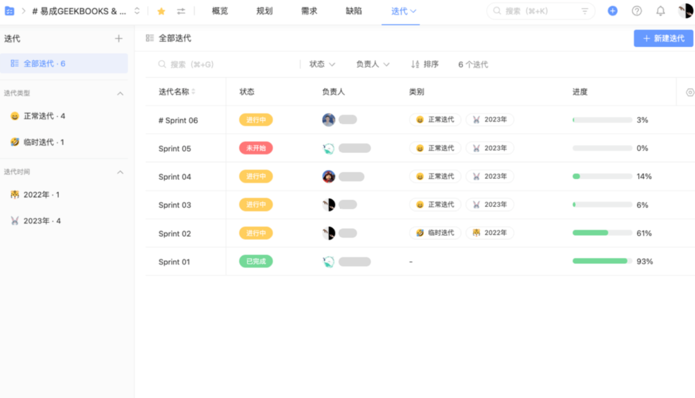
Task: Click the project icon in the breadcrumb
Action: coord(9,11)
